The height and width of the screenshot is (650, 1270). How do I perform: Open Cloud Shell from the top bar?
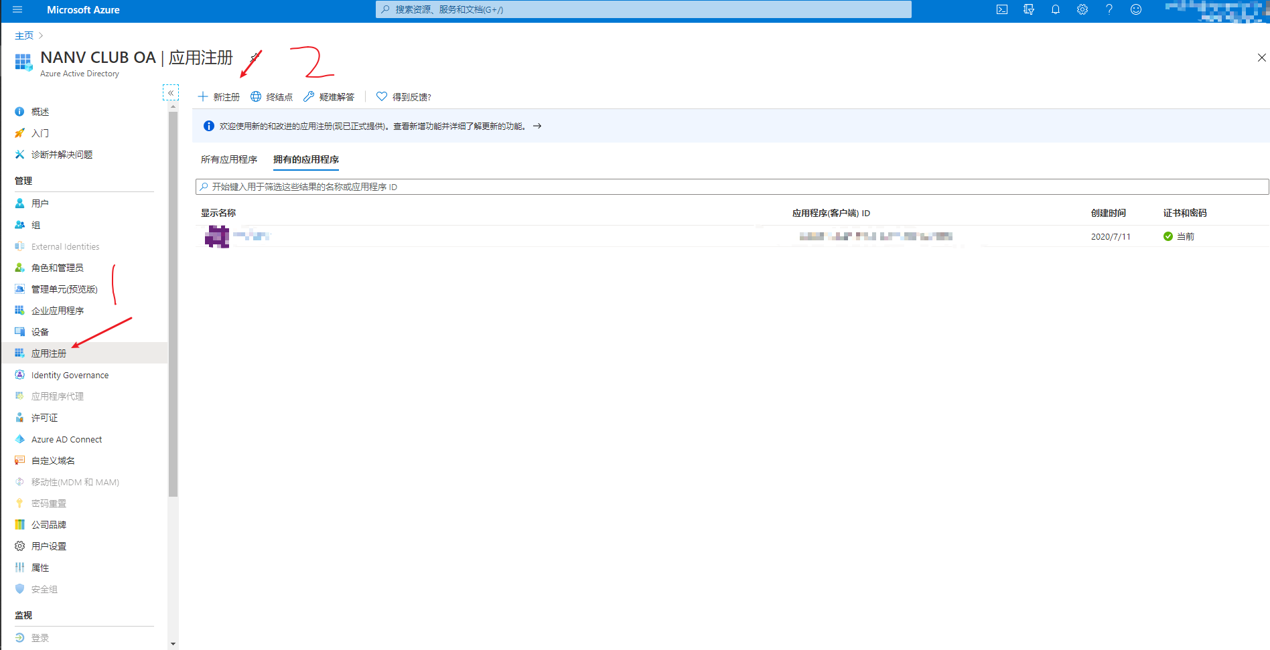1002,9
